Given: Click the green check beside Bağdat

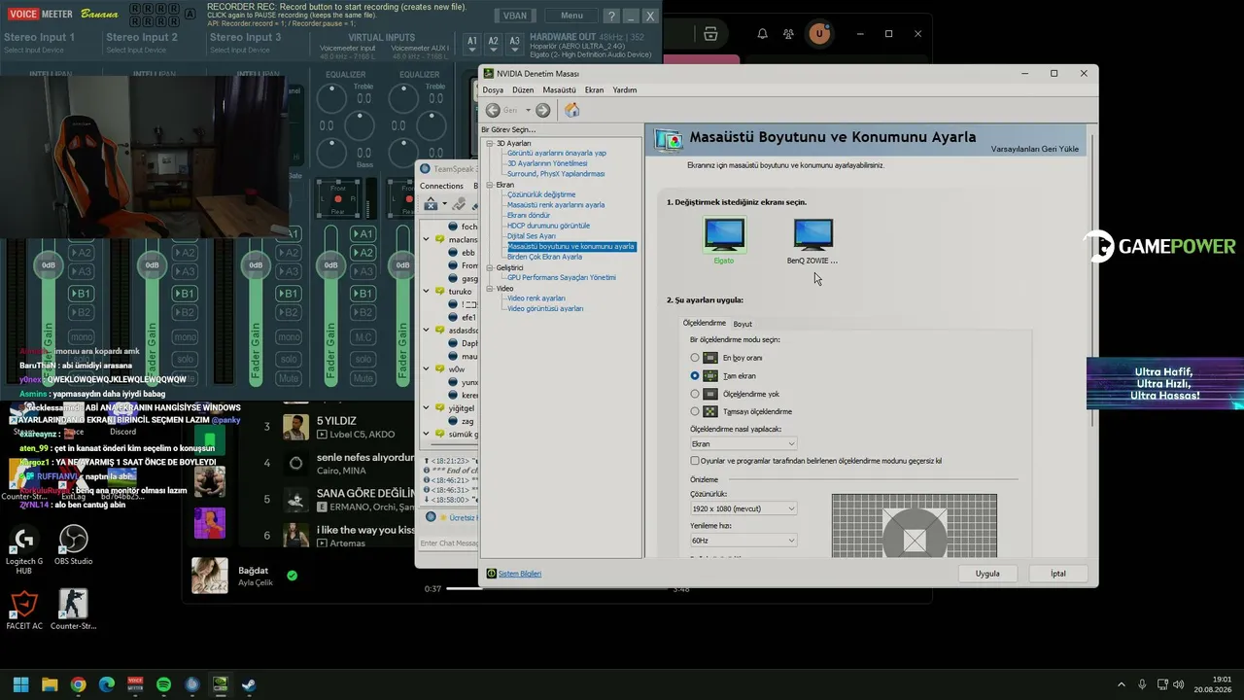Looking at the screenshot, I should (292, 576).
